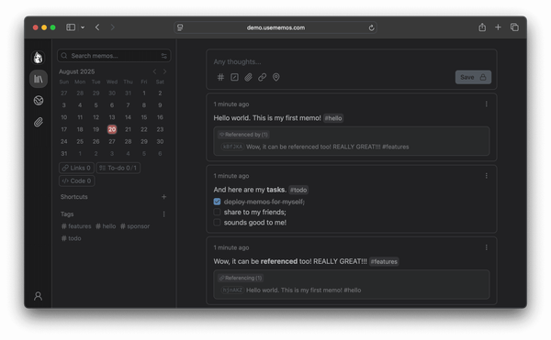The image size is (551, 340).
Task: Open more options for the Hello world memo
Action: 487,104
